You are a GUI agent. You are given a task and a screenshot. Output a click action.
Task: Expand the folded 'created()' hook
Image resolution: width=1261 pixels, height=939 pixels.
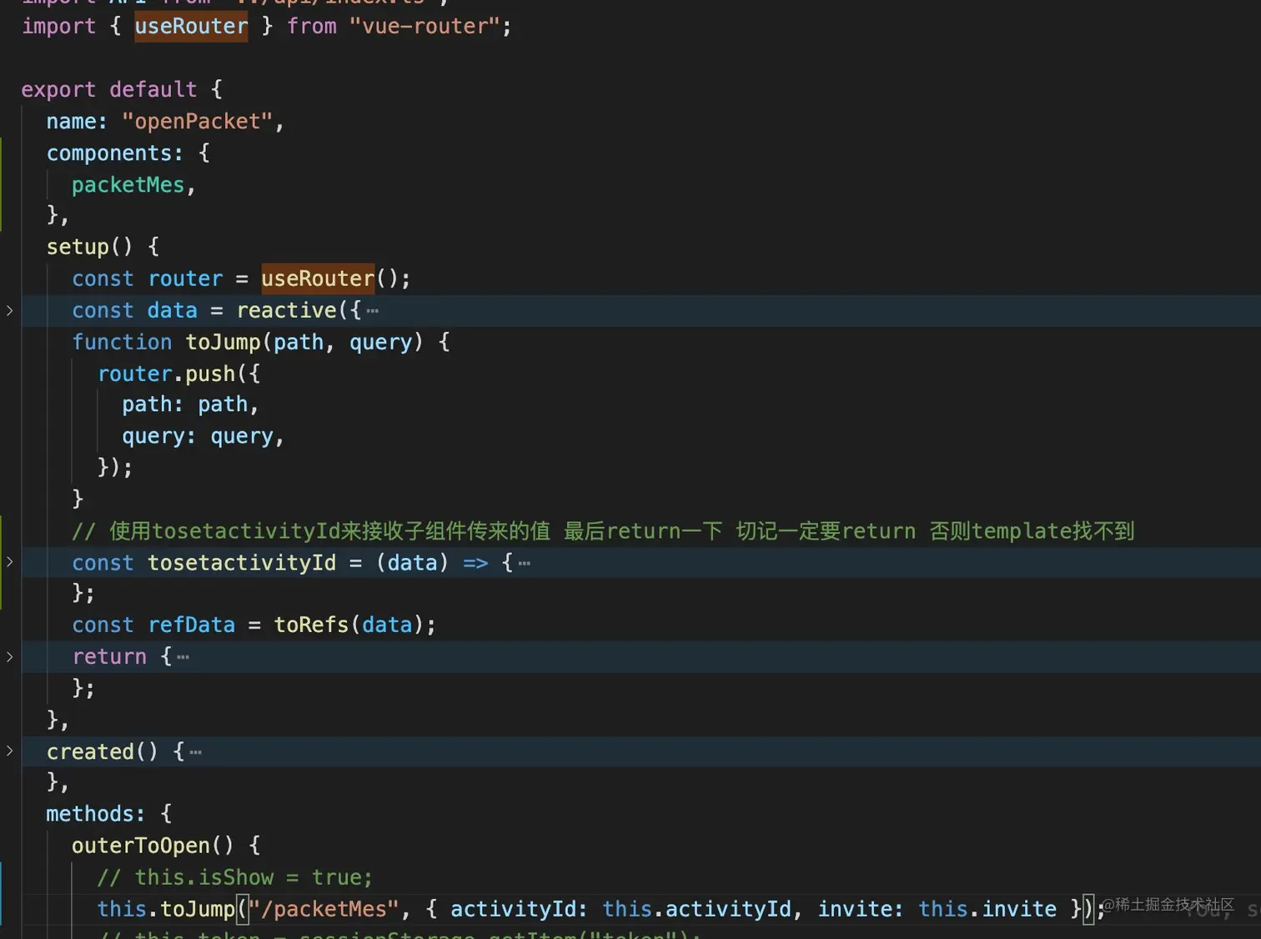point(9,751)
